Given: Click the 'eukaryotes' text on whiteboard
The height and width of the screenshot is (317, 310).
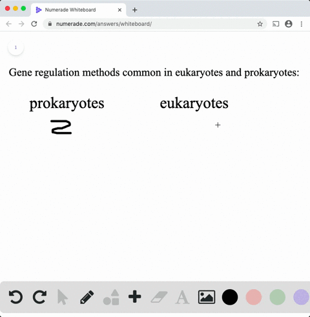Looking at the screenshot, I should click(x=194, y=104).
